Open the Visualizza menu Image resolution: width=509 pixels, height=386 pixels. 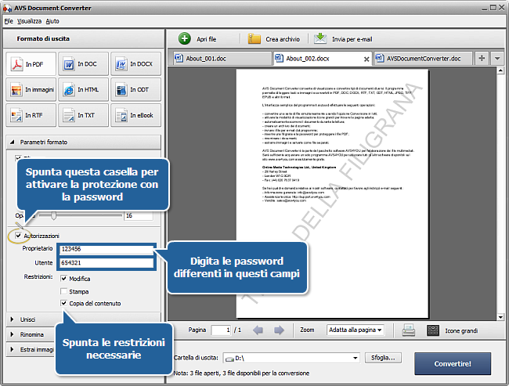pos(29,21)
